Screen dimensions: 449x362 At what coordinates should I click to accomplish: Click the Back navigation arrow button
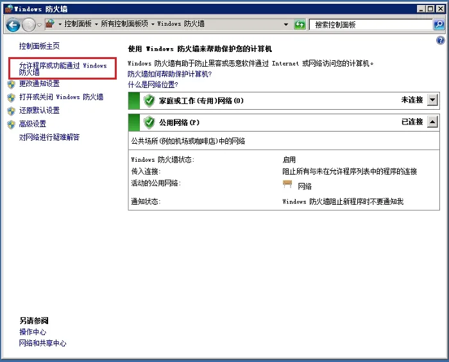[13, 25]
